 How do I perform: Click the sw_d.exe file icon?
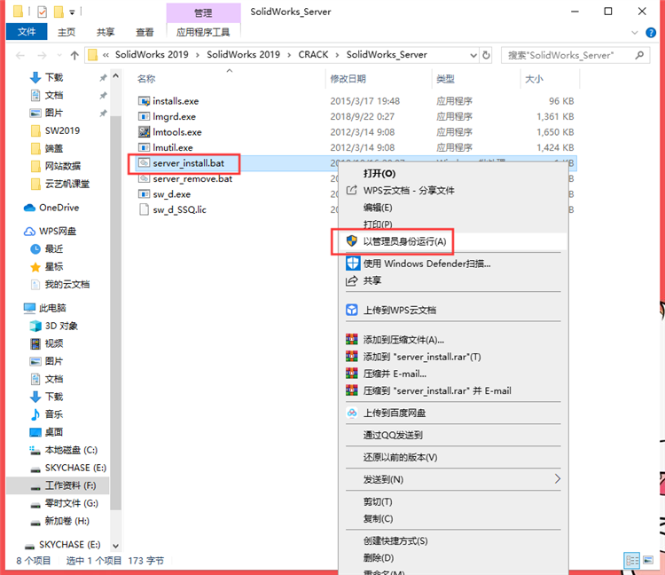point(145,194)
